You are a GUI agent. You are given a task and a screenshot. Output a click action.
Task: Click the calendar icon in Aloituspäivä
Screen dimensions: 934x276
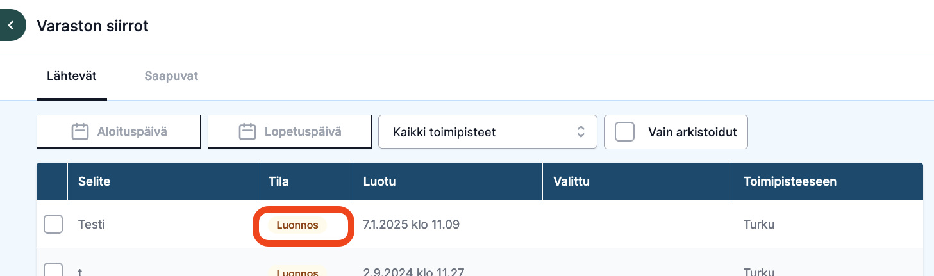[79, 132]
